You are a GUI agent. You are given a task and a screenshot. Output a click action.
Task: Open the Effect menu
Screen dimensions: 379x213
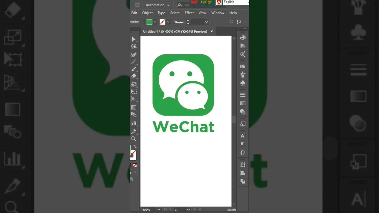(189, 13)
